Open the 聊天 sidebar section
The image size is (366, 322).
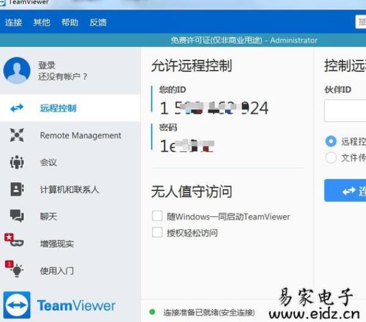(70, 216)
